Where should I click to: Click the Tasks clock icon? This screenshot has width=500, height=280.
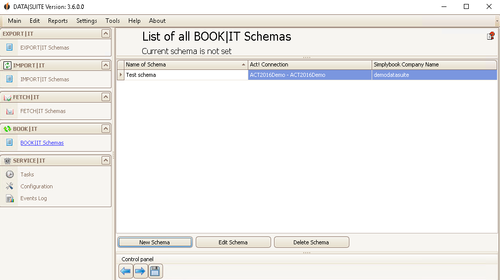tap(10, 174)
